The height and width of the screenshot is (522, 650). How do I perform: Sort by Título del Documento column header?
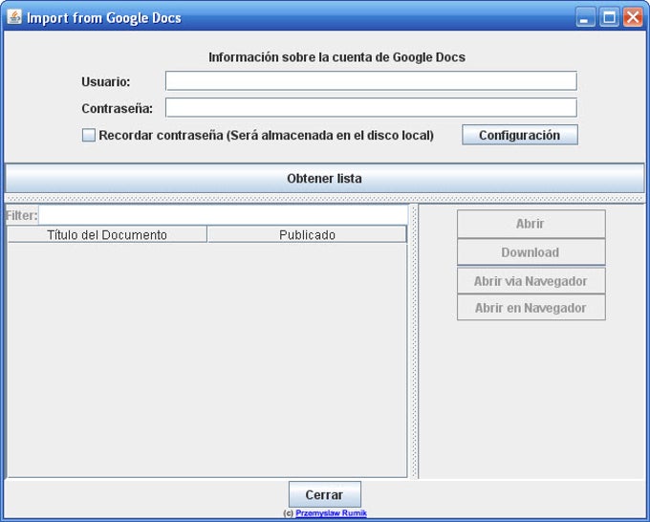coord(107,234)
